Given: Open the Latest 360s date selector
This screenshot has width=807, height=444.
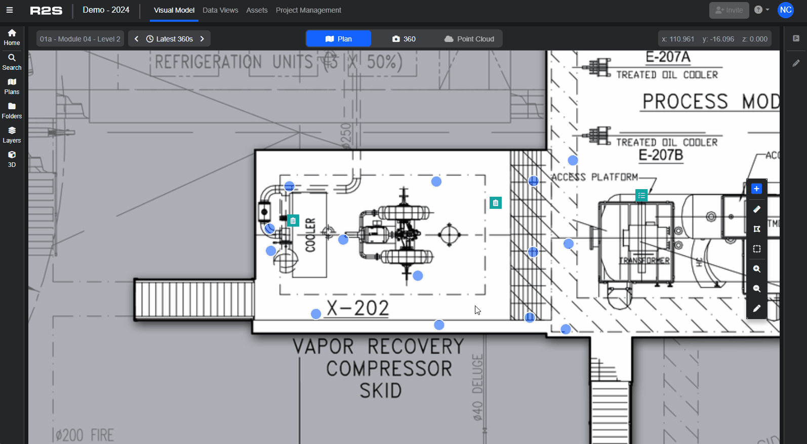Looking at the screenshot, I should [x=170, y=39].
